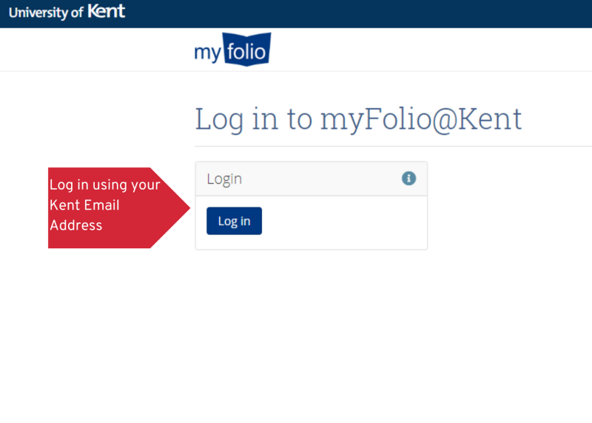This screenshot has height=423, width=592.
Task: Click the info icon in Login panel
Action: pyautogui.click(x=408, y=179)
